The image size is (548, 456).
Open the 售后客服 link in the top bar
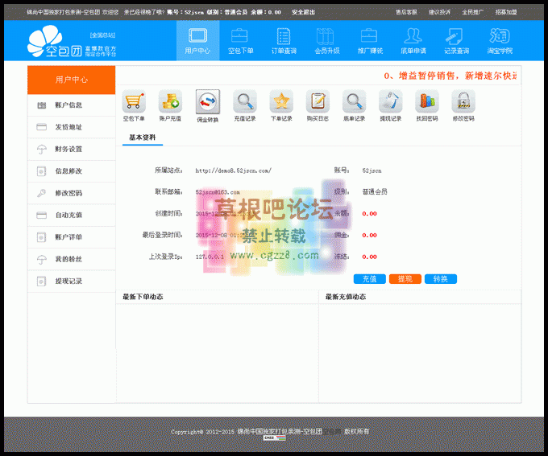click(406, 12)
